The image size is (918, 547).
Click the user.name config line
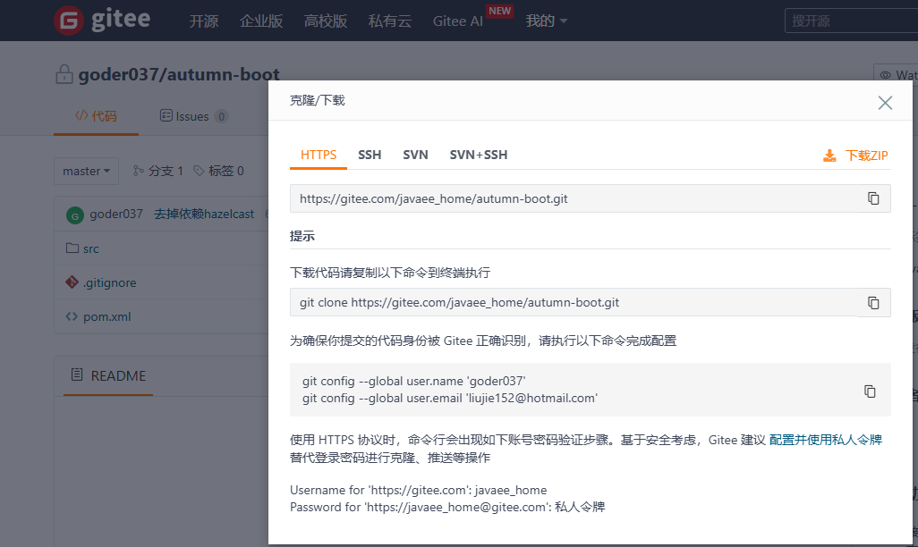coord(414,382)
